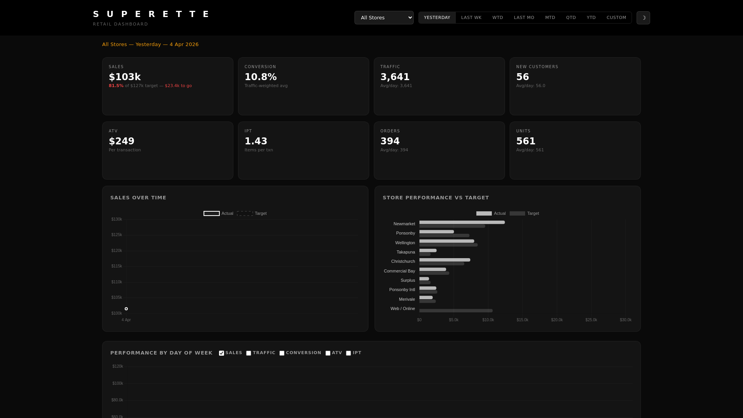Screen dimensions: 743x418
Task: Choose the QTD period tab
Action: 571,18
